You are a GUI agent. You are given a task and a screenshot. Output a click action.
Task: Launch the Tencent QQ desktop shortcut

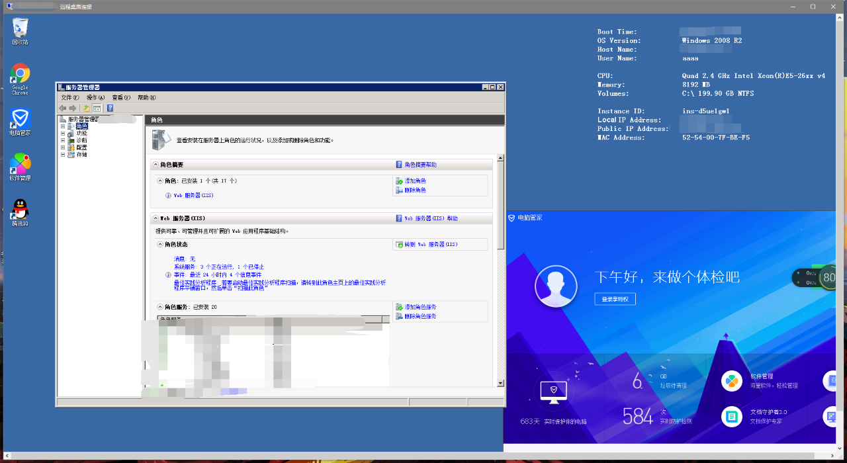(20, 212)
